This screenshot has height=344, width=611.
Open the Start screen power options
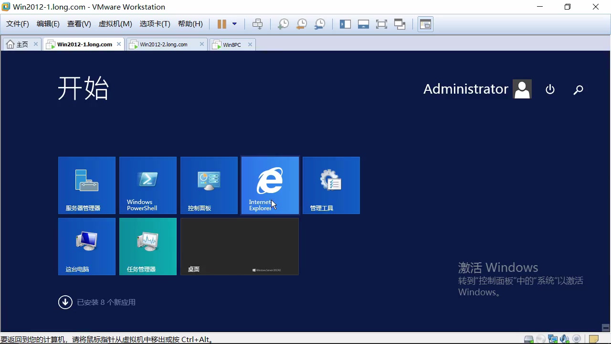550,89
